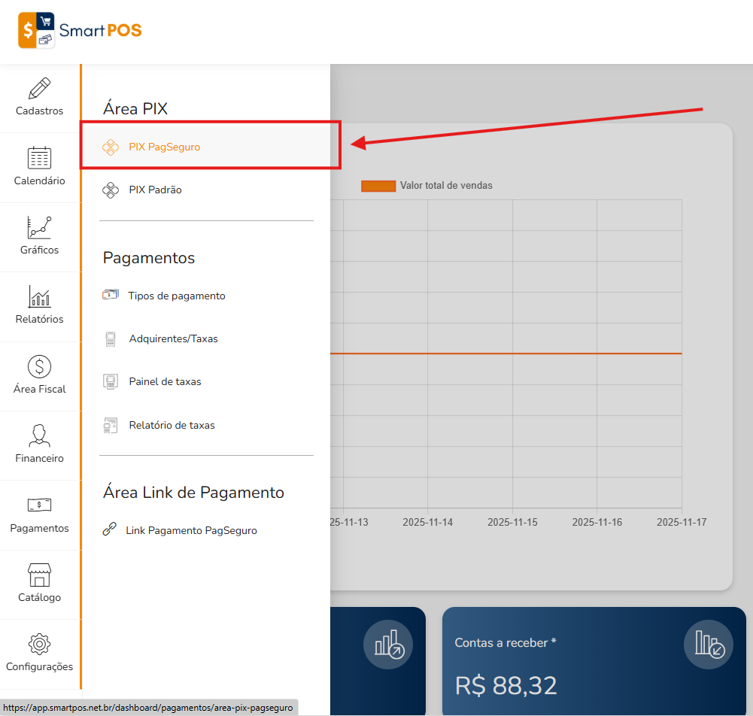Click the orange sales line in chart

pos(506,353)
